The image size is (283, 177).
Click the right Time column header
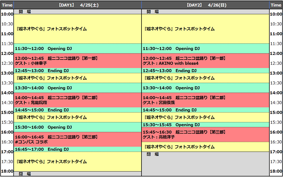[276, 5]
